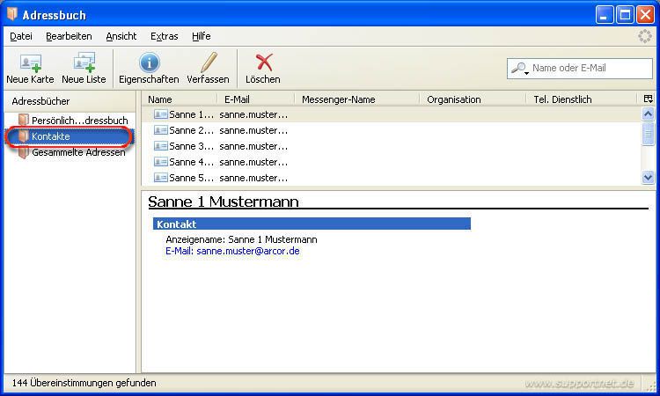
Task: Click the contact list scroll down arrow
Action: pos(648,178)
